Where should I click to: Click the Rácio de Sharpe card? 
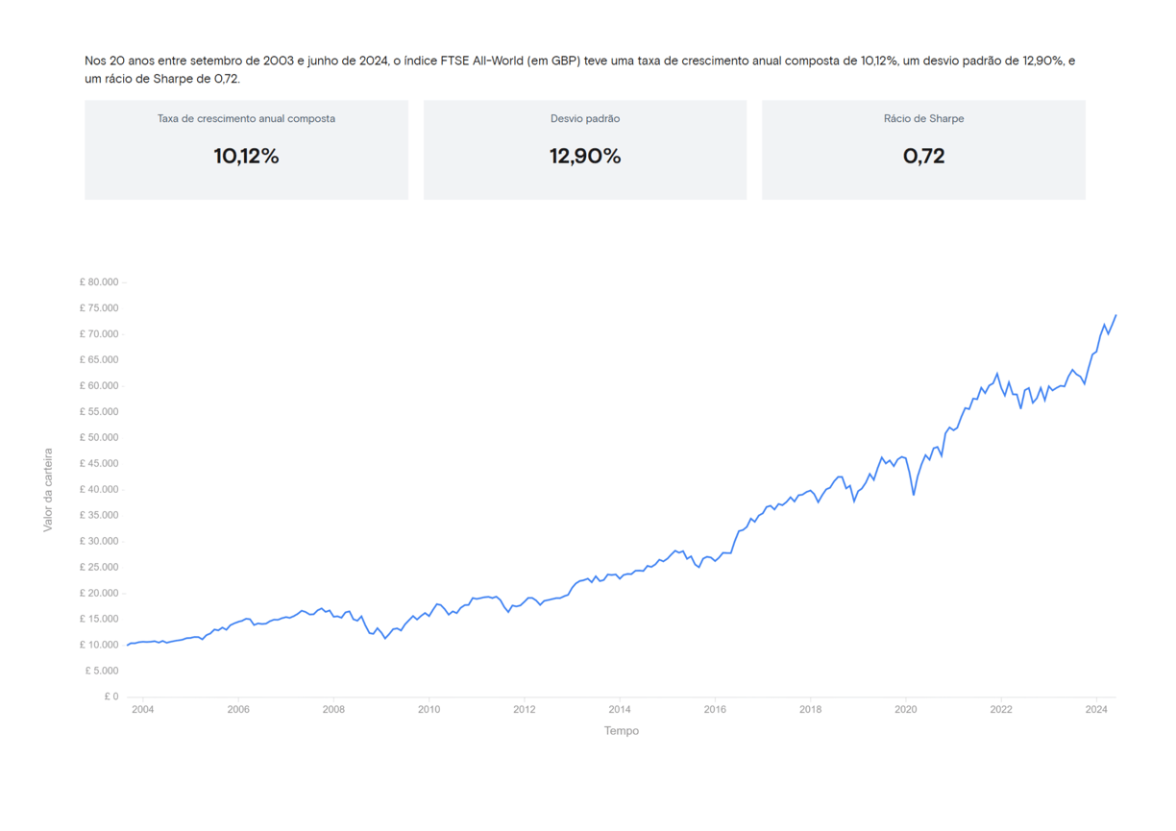pos(923,150)
